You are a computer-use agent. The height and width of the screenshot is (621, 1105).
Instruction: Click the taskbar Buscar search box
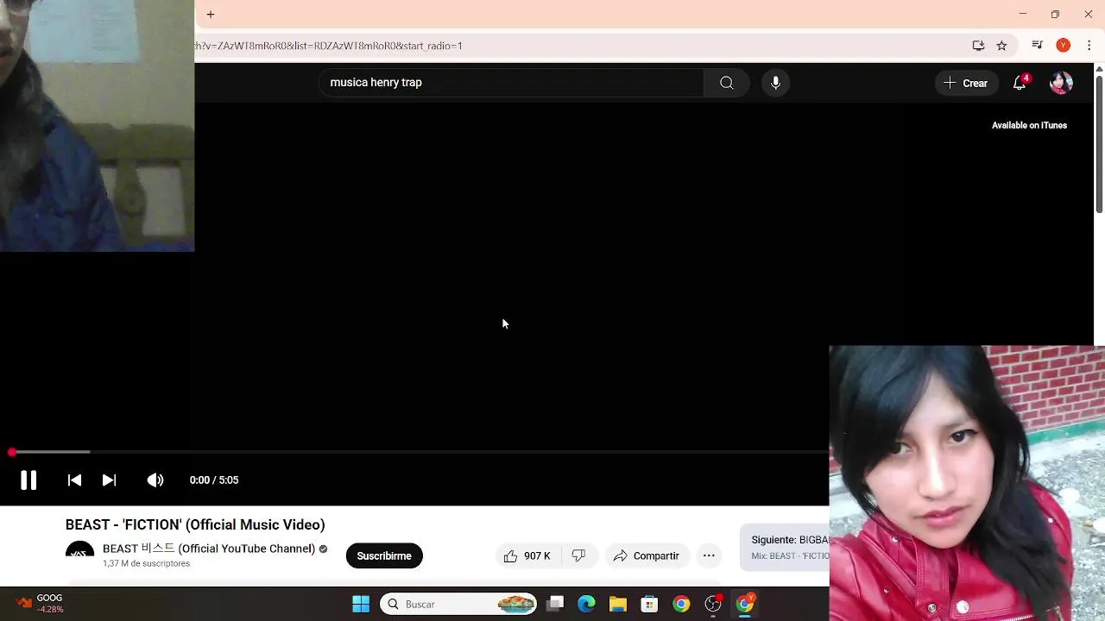458,604
